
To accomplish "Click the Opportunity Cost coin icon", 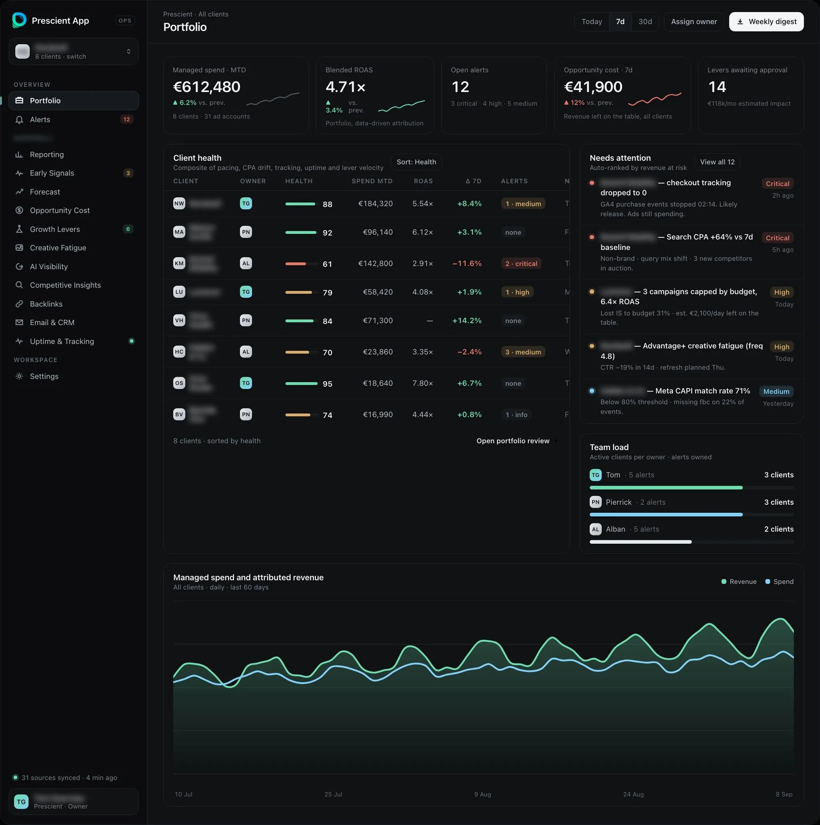I will pos(19,210).
